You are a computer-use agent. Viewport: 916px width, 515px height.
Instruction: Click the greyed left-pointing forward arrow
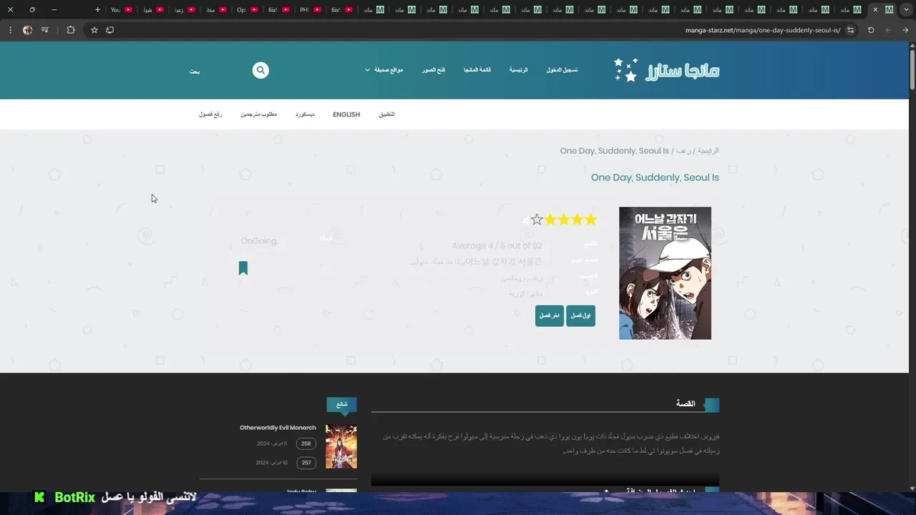coord(888,30)
